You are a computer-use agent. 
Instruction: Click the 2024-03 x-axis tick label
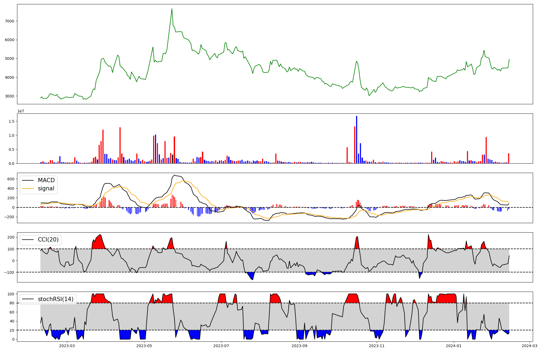click(530, 346)
